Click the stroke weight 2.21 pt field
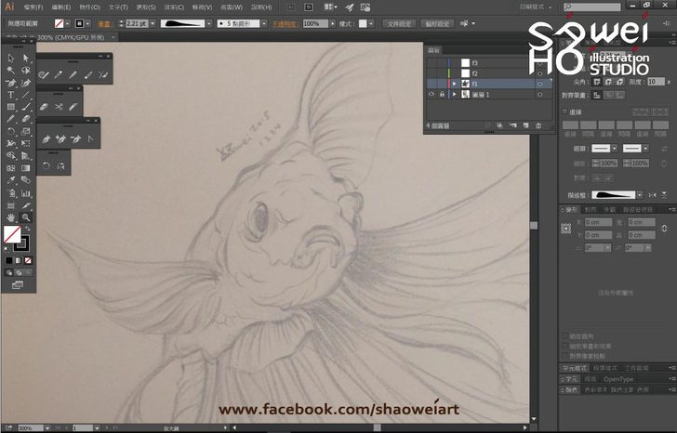Viewport: 677px width, 433px height. [135, 22]
